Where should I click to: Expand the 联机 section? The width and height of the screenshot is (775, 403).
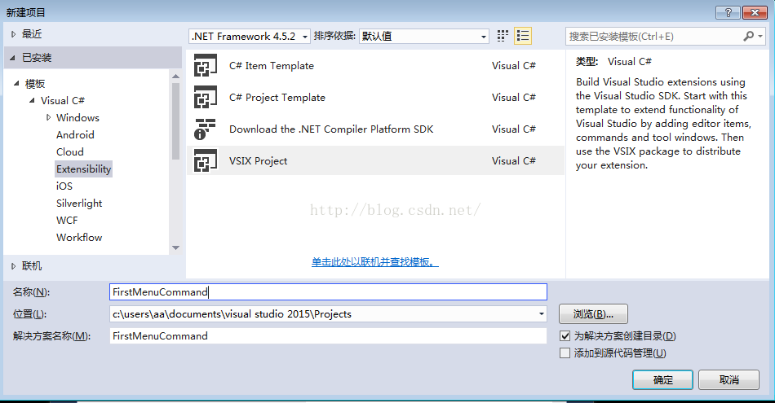pyautogui.click(x=13, y=266)
